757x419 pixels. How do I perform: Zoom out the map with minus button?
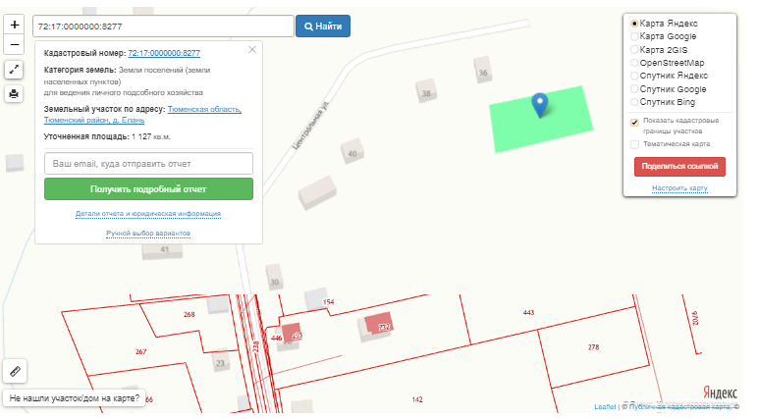coord(15,45)
